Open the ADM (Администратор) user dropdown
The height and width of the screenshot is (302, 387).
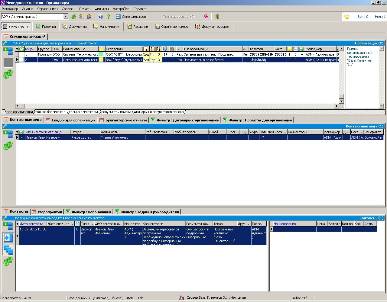tap(66, 17)
